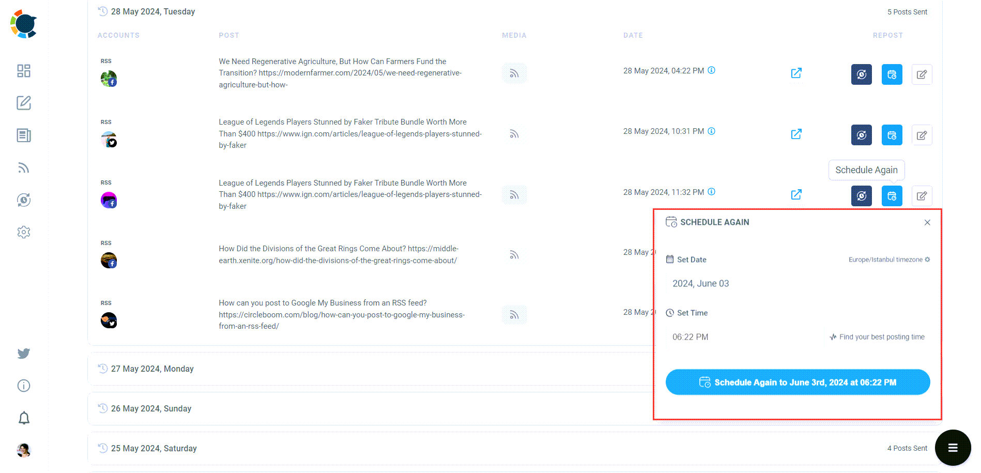Open the dashboard grid icon in sidebar
The image size is (981, 473).
pos(24,71)
